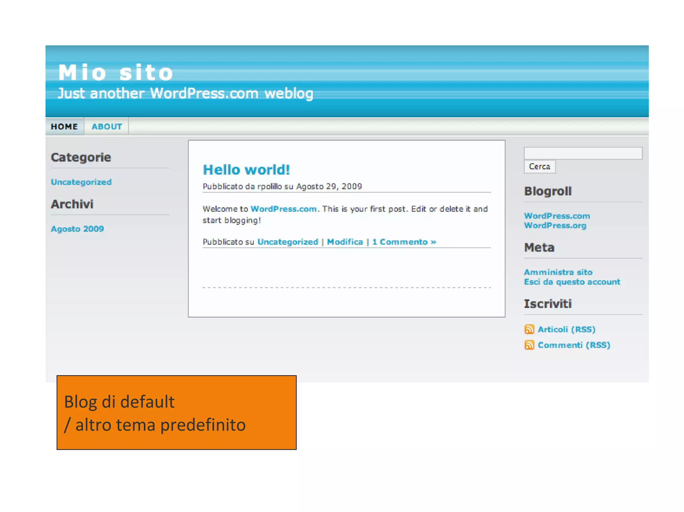Click Amministra sito under Meta

(558, 272)
